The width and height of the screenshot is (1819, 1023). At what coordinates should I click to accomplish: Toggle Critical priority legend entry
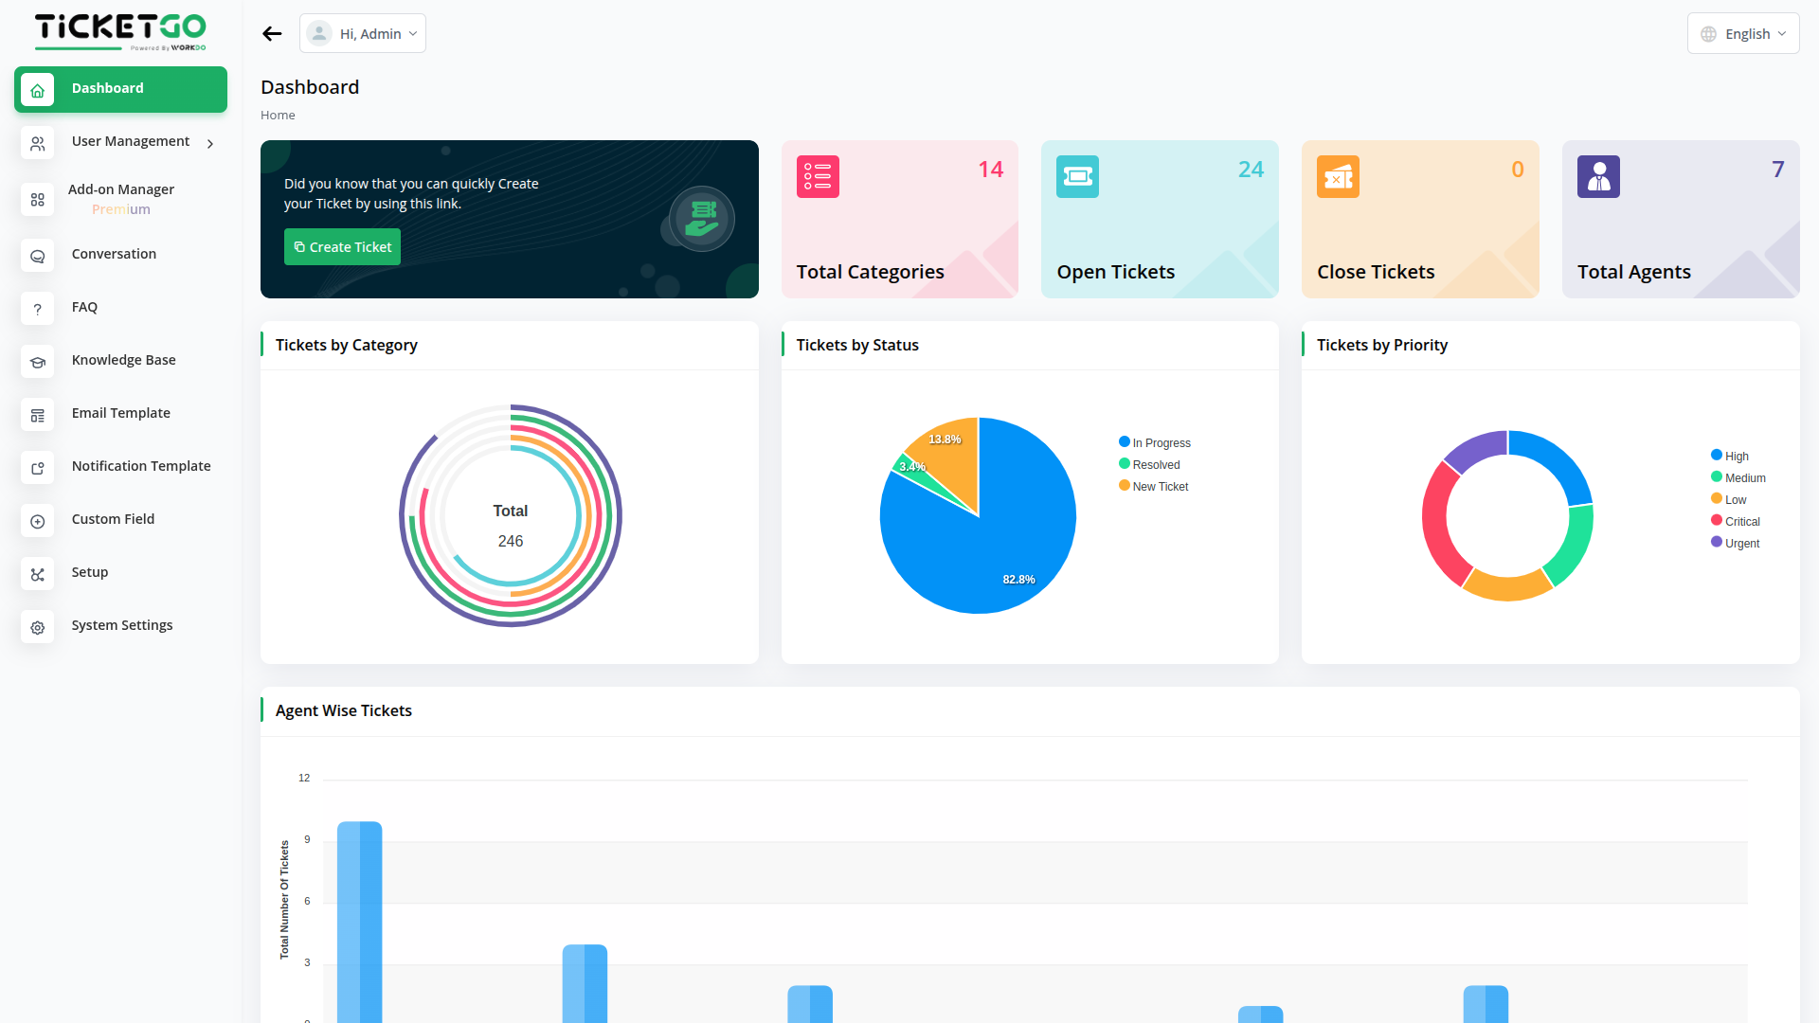[1741, 522]
